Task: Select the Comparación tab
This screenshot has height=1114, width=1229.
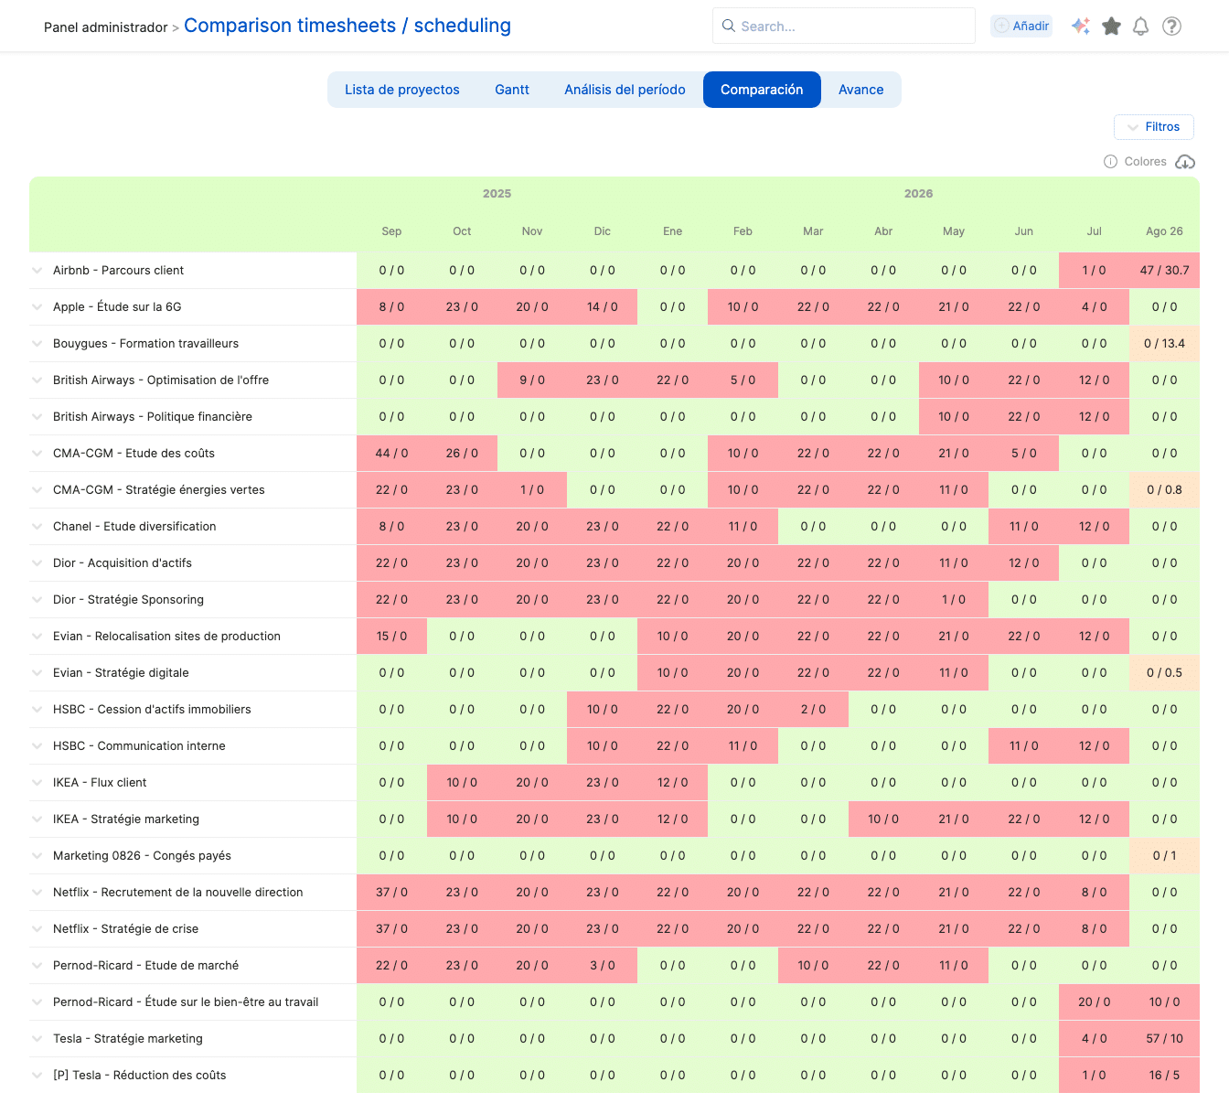Action: (762, 90)
